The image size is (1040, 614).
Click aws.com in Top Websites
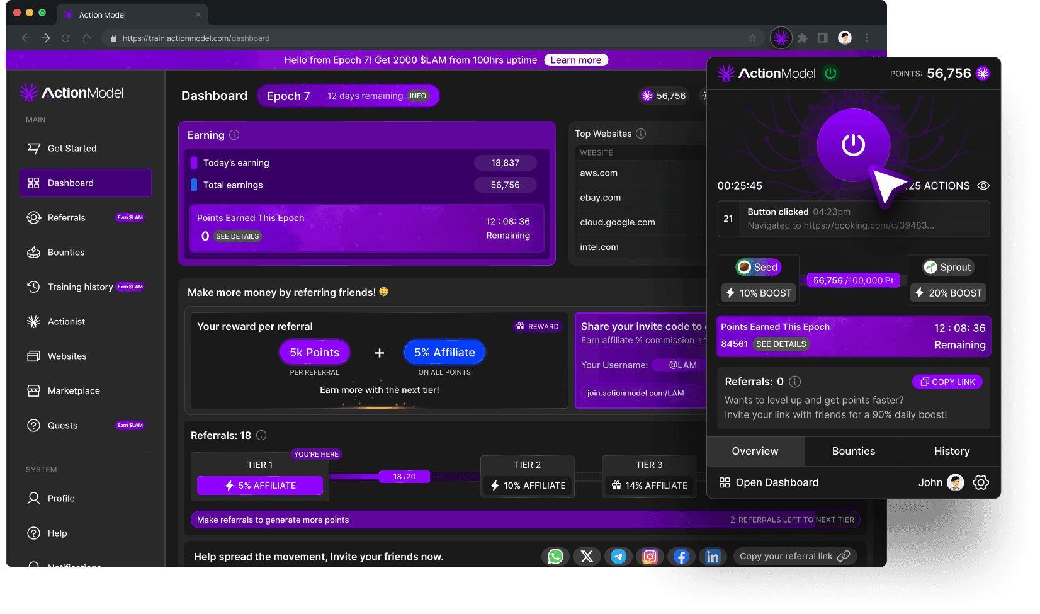click(x=599, y=173)
